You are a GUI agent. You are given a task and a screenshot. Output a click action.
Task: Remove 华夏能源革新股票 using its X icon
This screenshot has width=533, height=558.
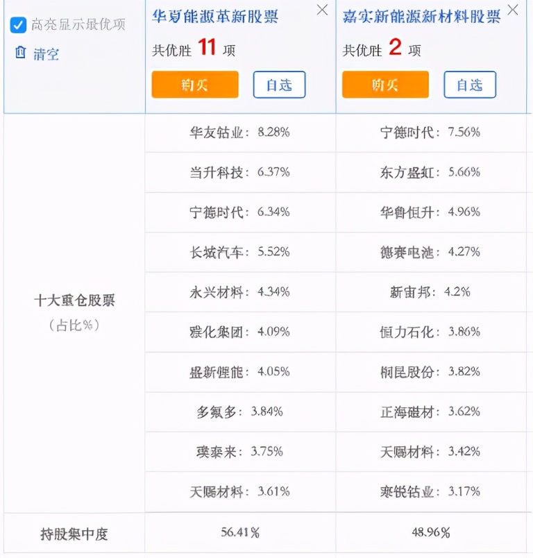point(321,10)
